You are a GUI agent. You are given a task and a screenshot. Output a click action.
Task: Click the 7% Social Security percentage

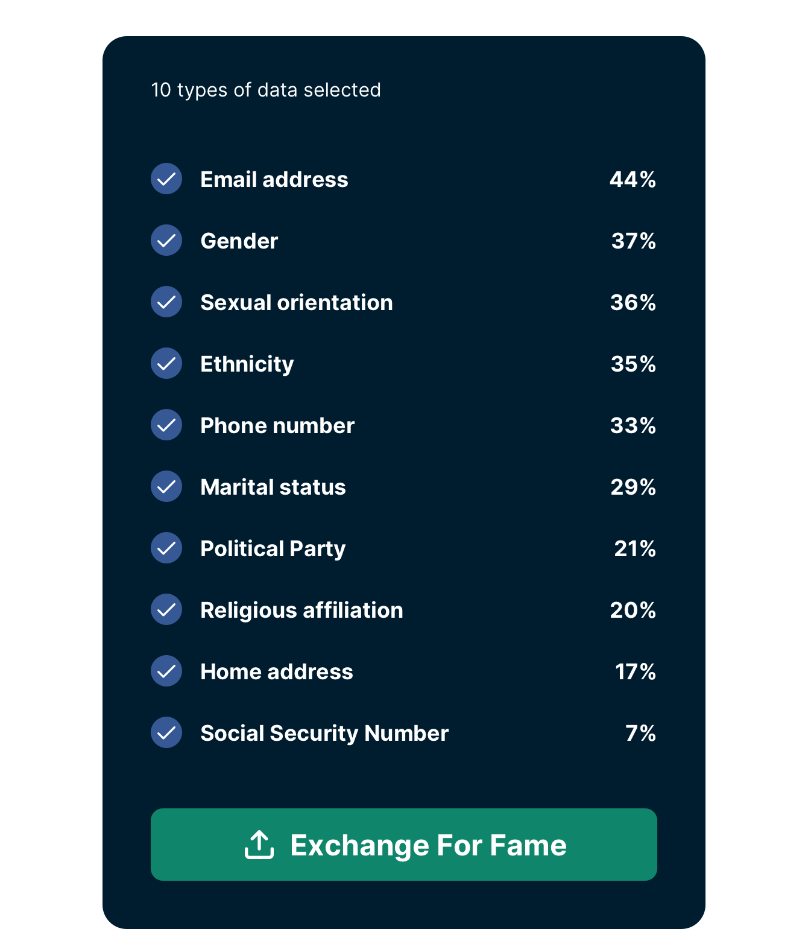pyautogui.click(x=640, y=733)
